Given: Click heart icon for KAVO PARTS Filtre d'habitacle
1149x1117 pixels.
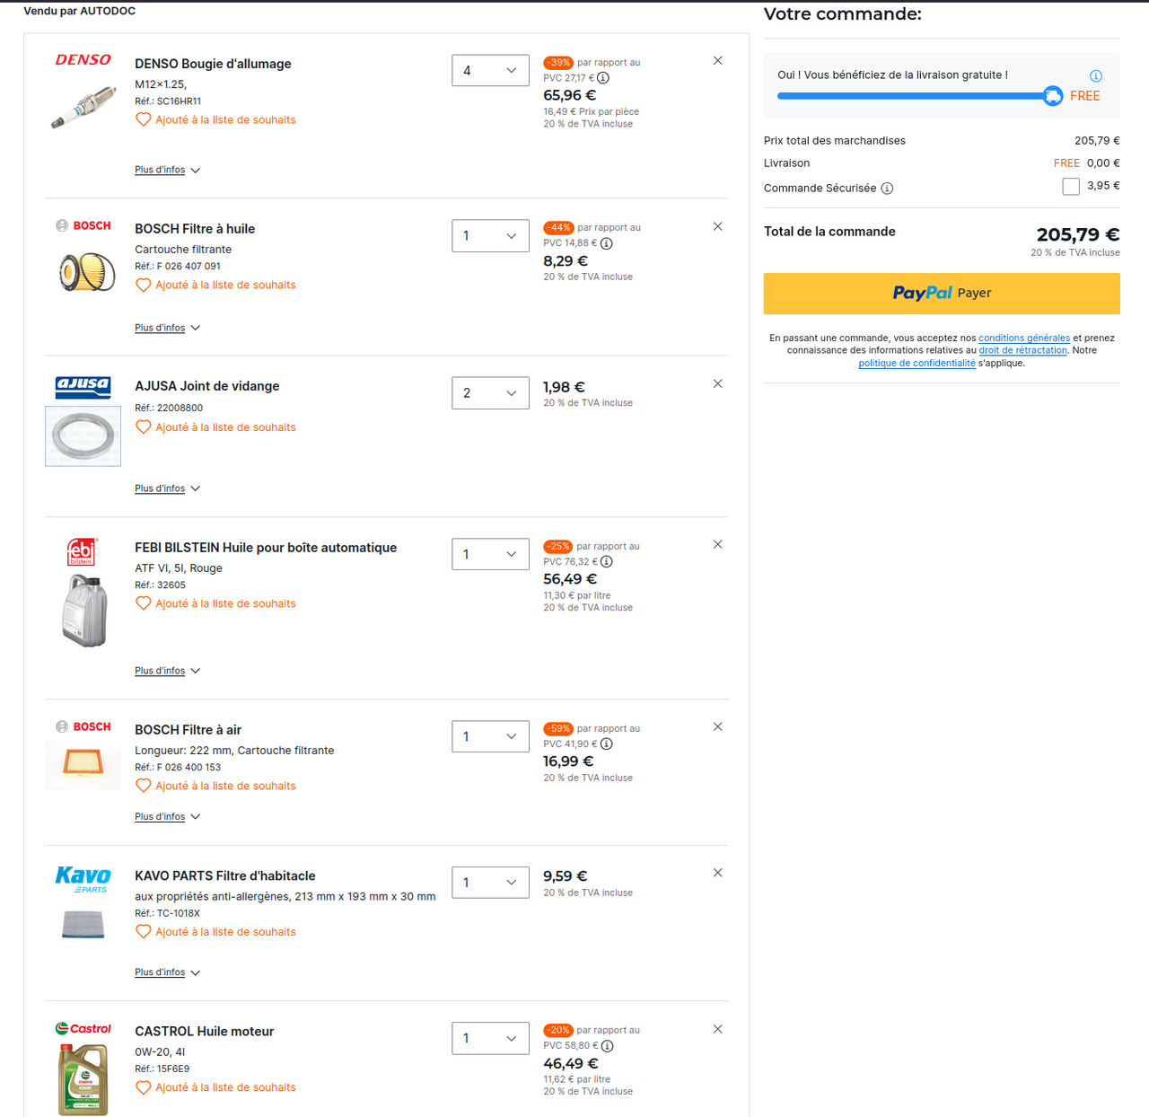Looking at the screenshot, I should pos(144,932).
